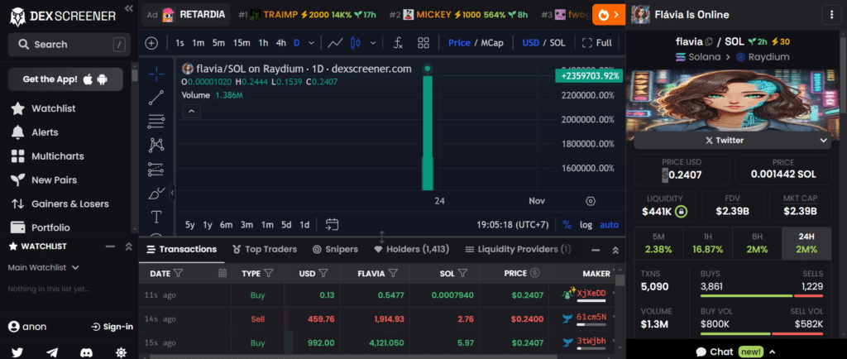Switch to the Snipers tab

coord(336,250)
